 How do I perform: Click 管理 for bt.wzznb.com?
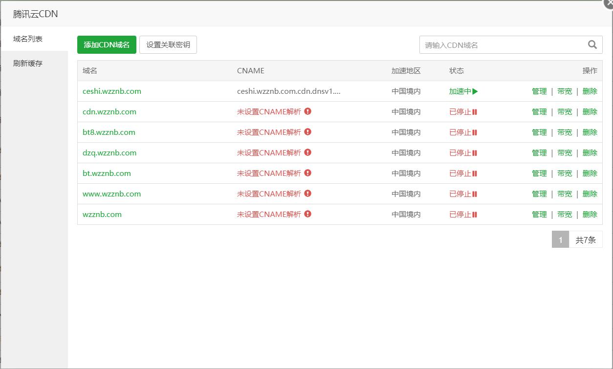click(539, 174)
